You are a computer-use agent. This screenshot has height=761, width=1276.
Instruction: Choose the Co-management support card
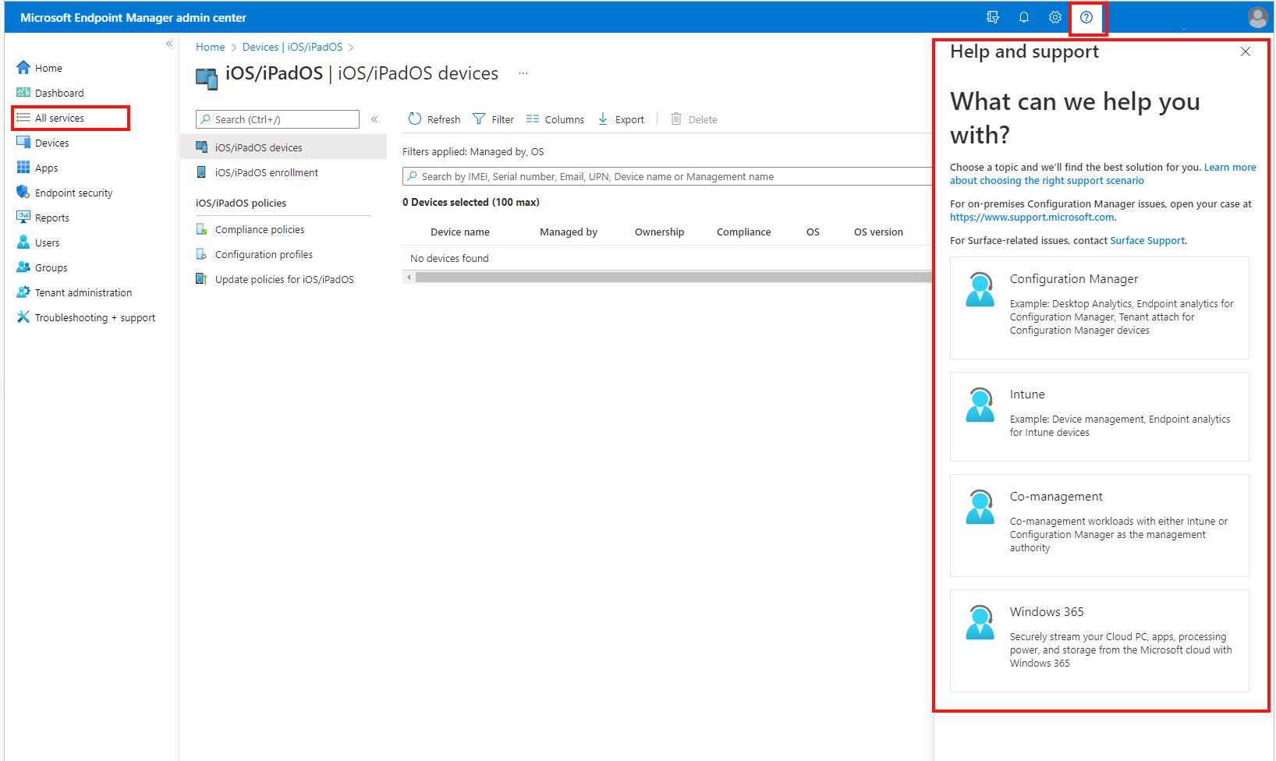click(x=1100, y=526)
